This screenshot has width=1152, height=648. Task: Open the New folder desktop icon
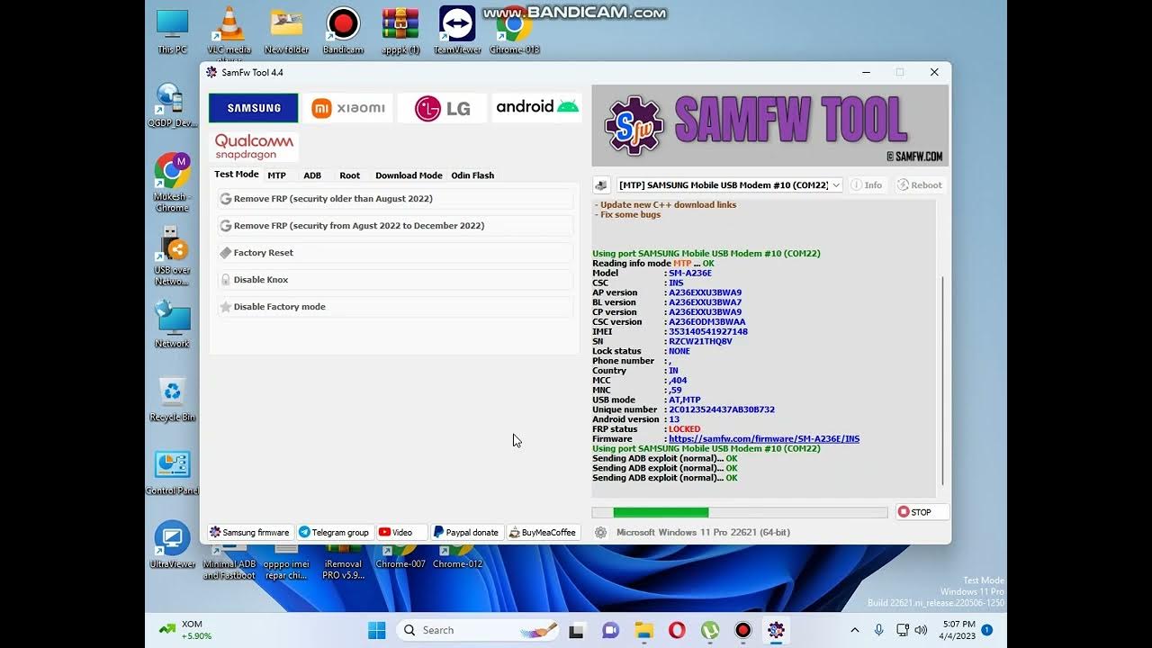pos(286,31)
